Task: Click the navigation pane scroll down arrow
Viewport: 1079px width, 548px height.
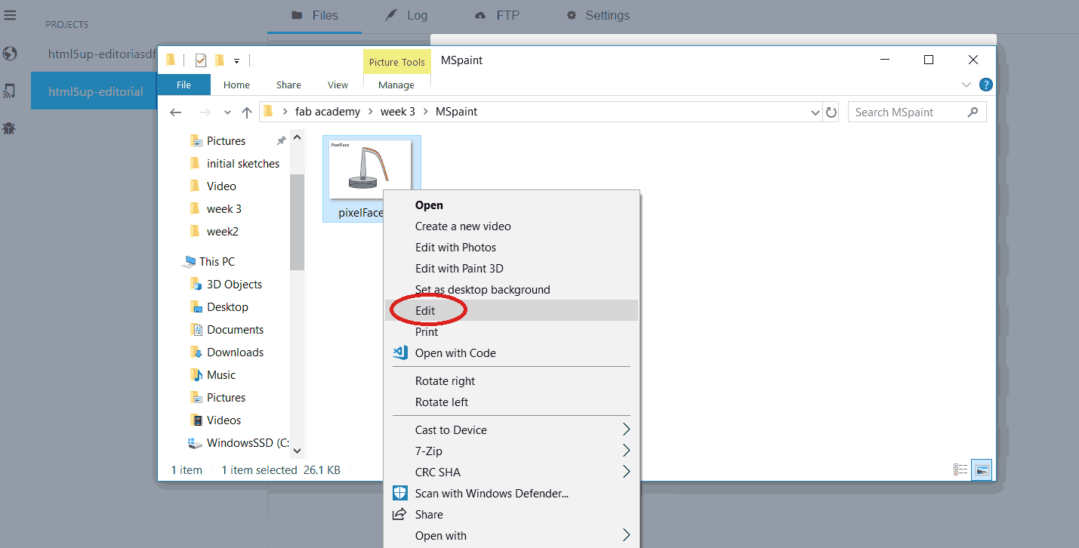Action: click(297, 451)
